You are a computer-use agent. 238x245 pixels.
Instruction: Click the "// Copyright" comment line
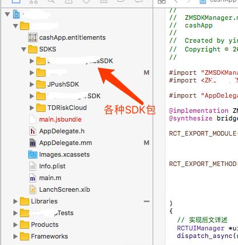click(203, 49)
